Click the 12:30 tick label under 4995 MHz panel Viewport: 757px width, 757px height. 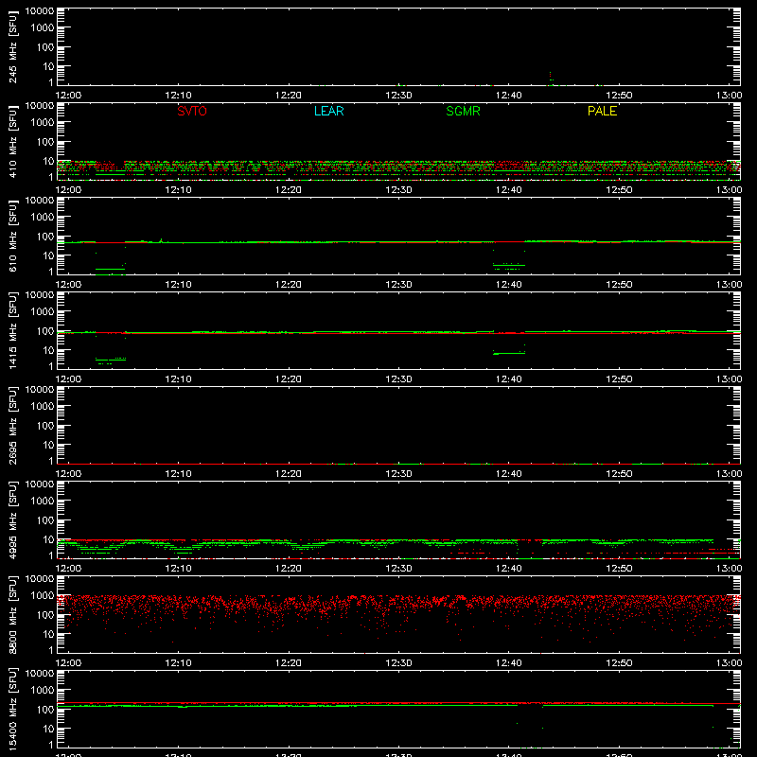pyautogui.click(x=398, y=569)
